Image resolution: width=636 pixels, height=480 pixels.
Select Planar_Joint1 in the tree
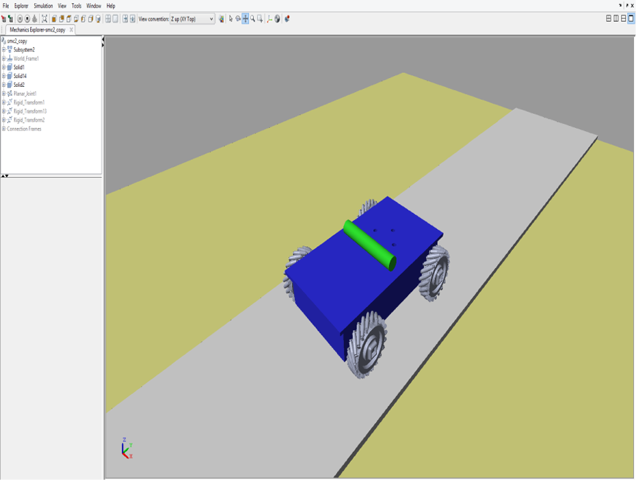click(x=25, y=94)
